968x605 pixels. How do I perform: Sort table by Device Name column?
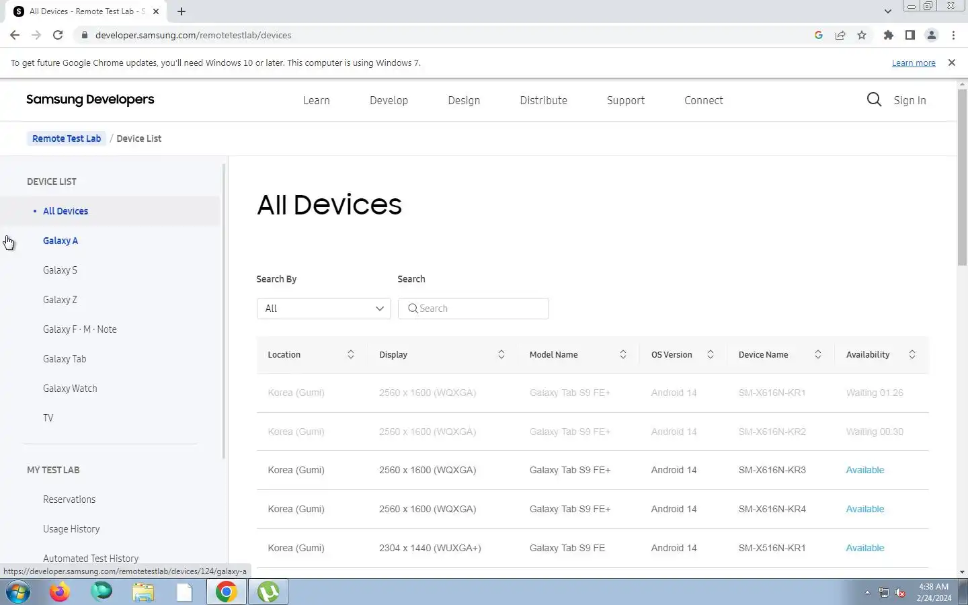click(x=817, y=354)
